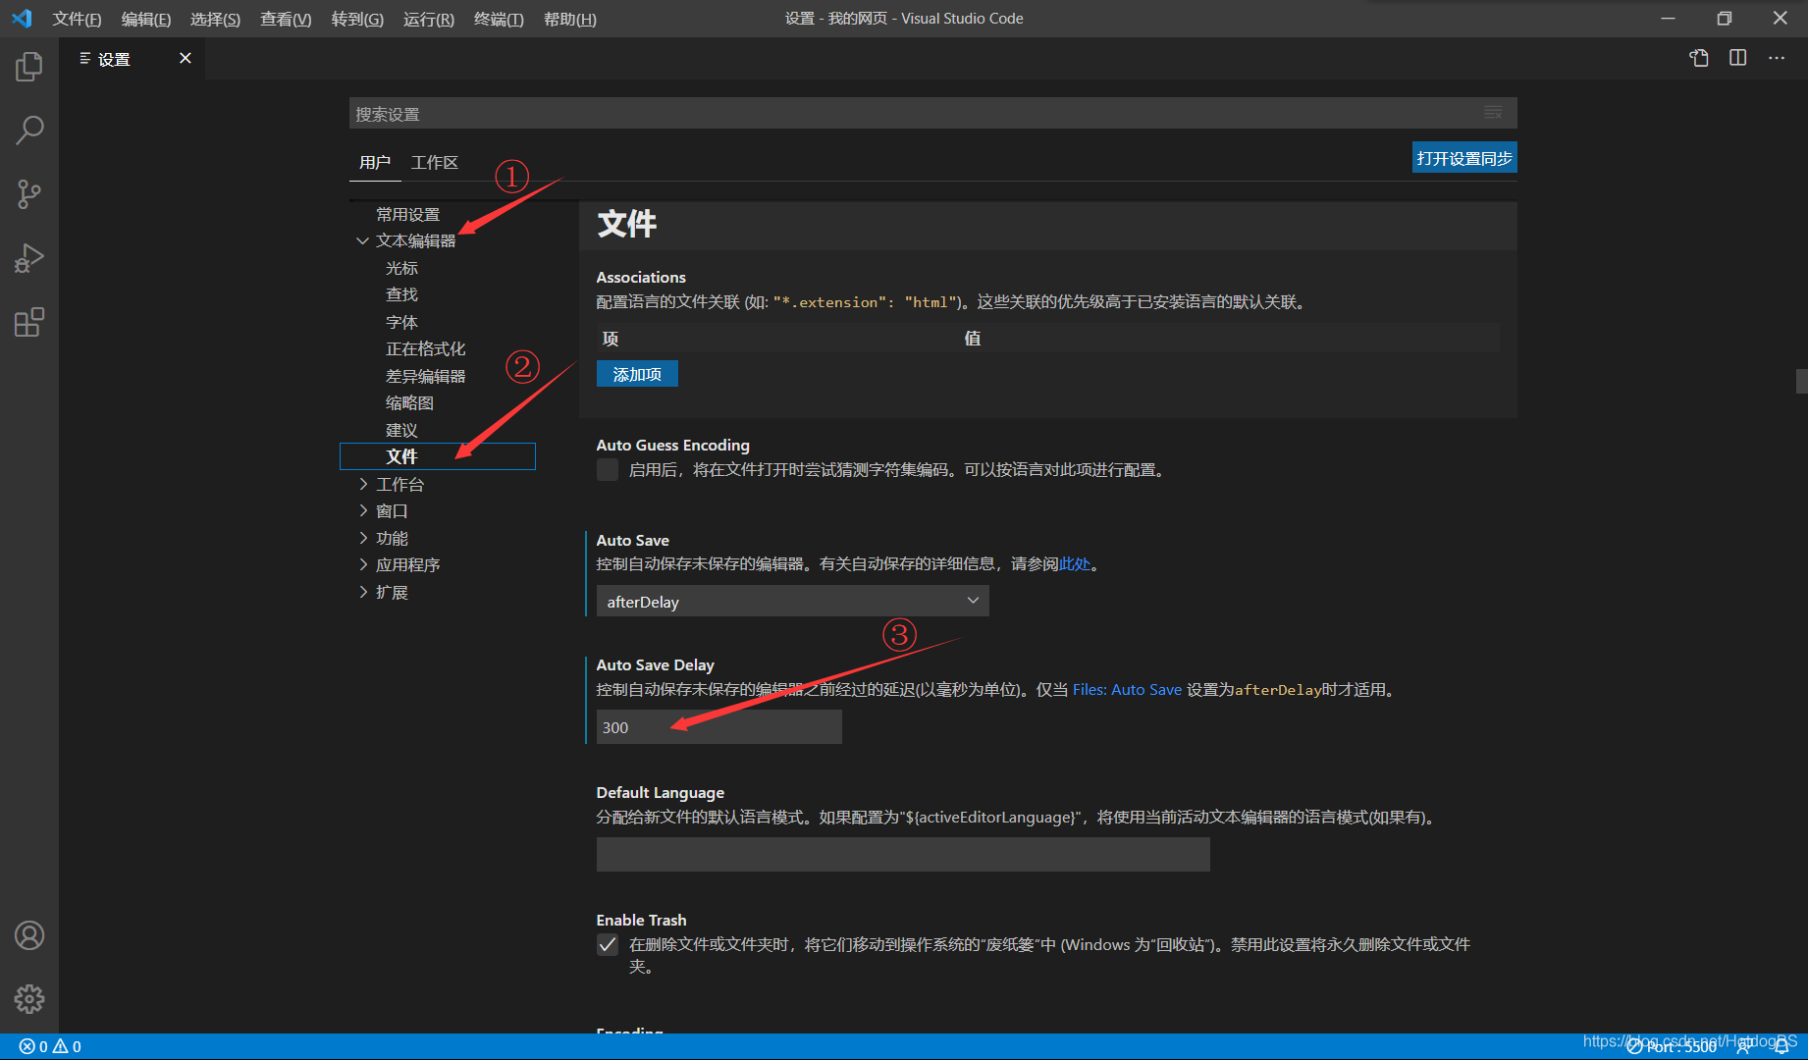
Task: Click the Auto Save Delay input showing 300
Action: [x=718, y=727]
